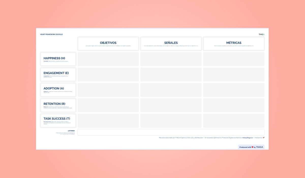Click the Retention row Señales cell
The image size is (305, 178).
(171, 105)
